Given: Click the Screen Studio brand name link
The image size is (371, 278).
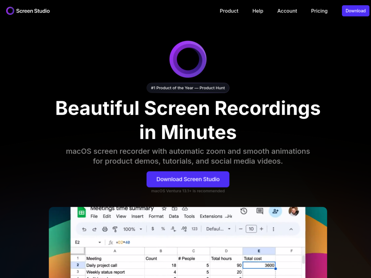Looking at the screenshot, I should coord(33,11).
